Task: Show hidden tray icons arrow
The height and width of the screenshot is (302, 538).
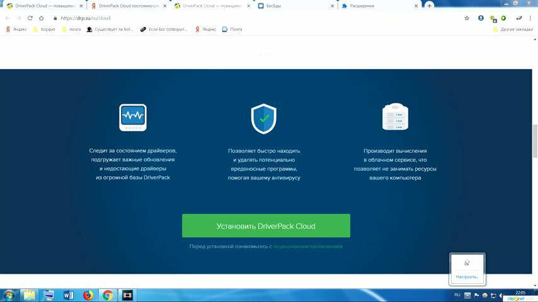Action: [467, 295]
